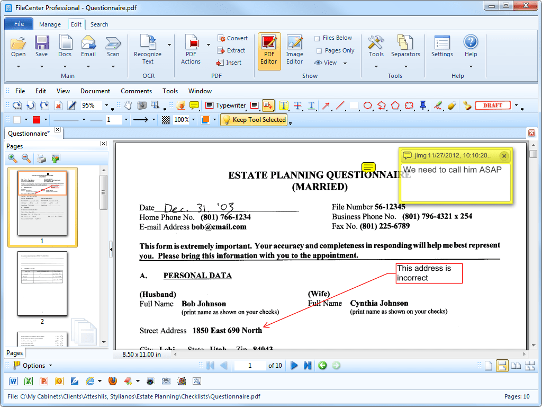Select the oval shape drawing tool
542x407 pixels.
[x=367, y=105]
